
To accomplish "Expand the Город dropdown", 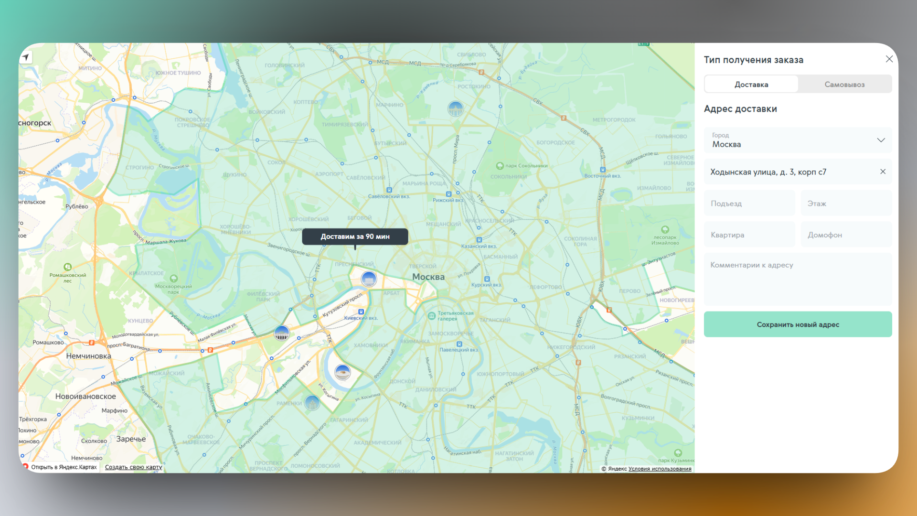I will 881,140.
